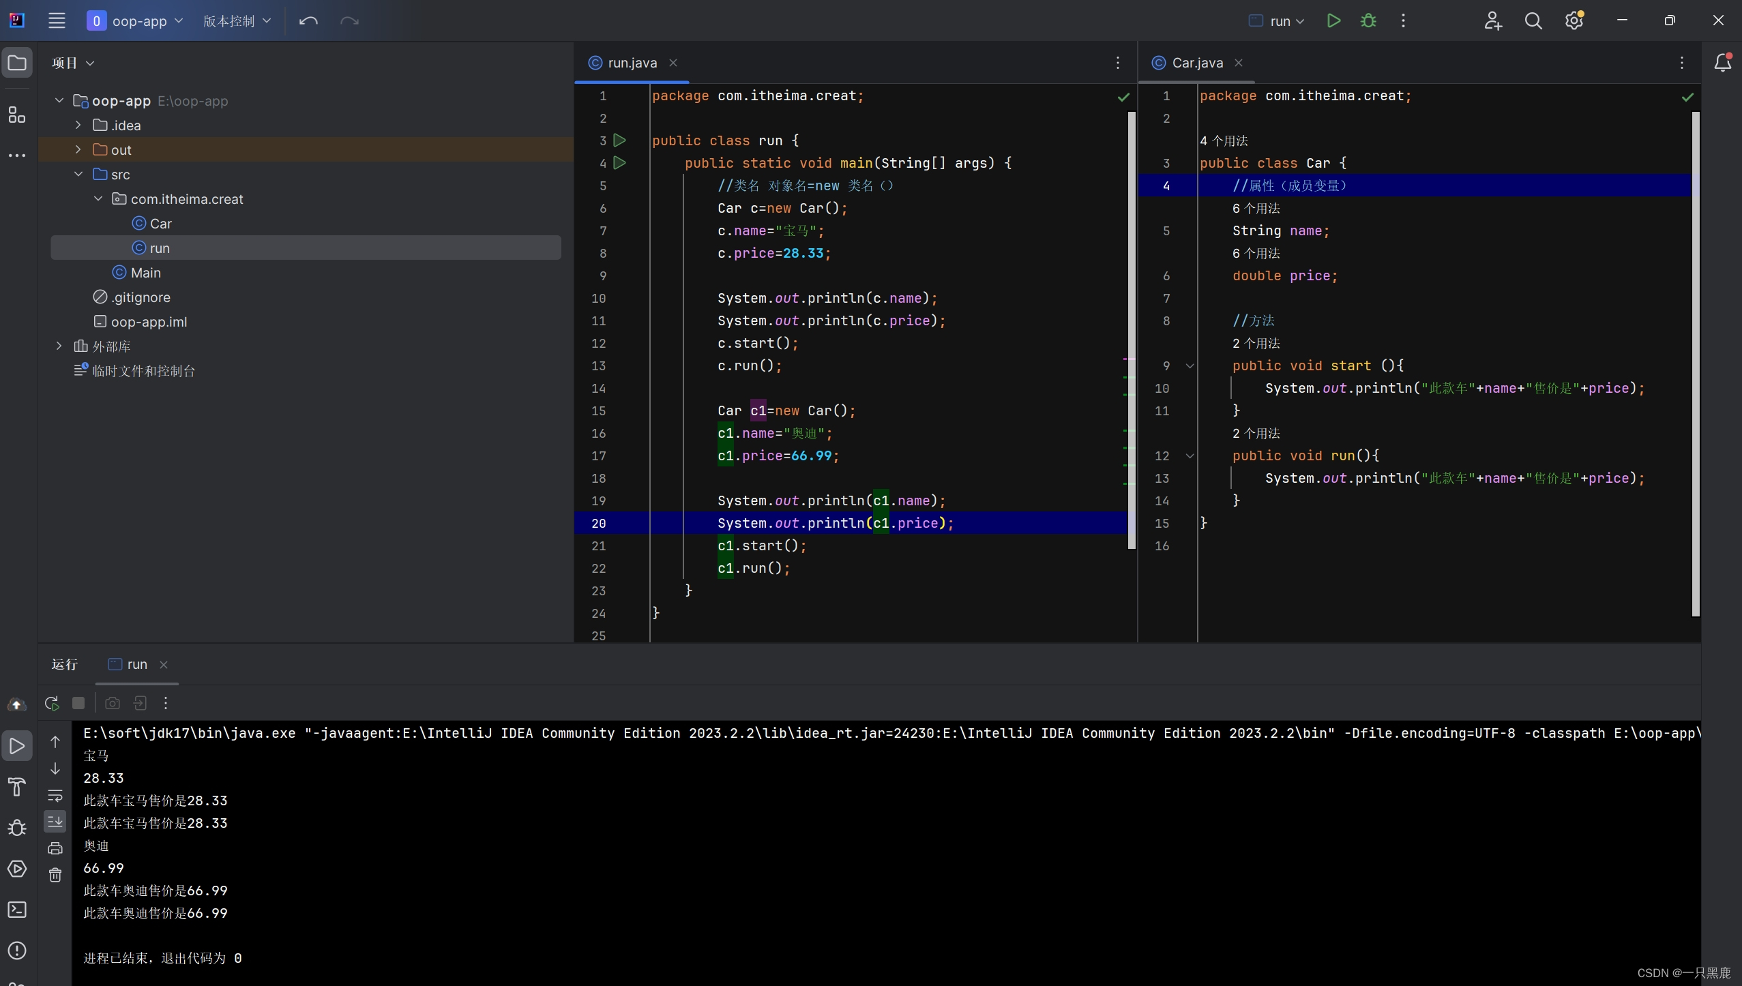Open Car.java editor tab options menu
Viewport: 1742px width, 986px height.
pyautogui.click(x=1682, y=63)
